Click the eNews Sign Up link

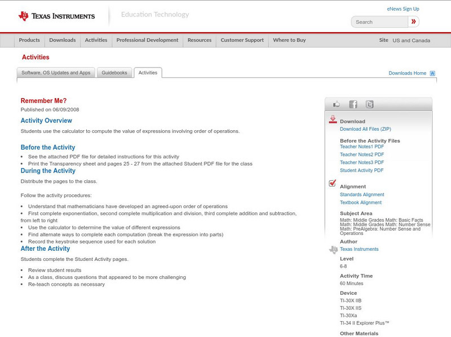[403, 8]
